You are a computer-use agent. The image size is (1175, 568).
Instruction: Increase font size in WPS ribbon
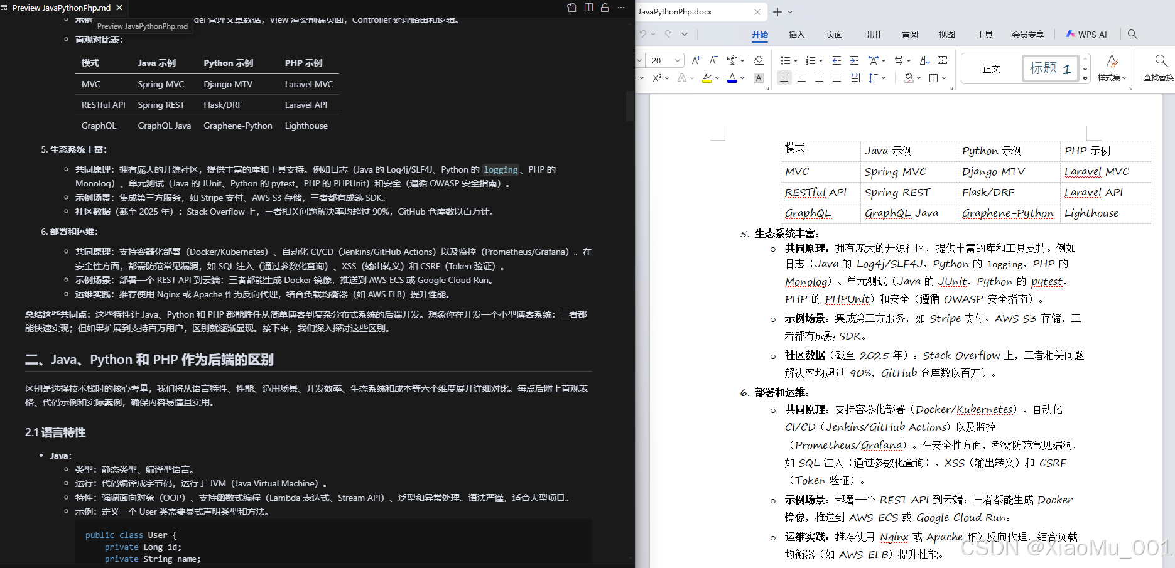coord(696,60)
